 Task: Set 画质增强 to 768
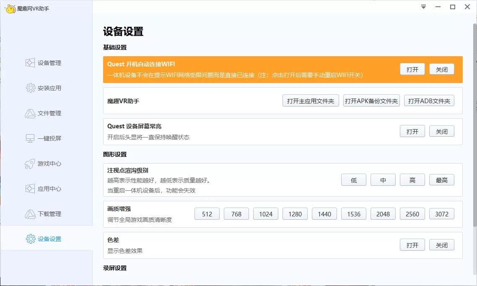[x=236, y=214]
